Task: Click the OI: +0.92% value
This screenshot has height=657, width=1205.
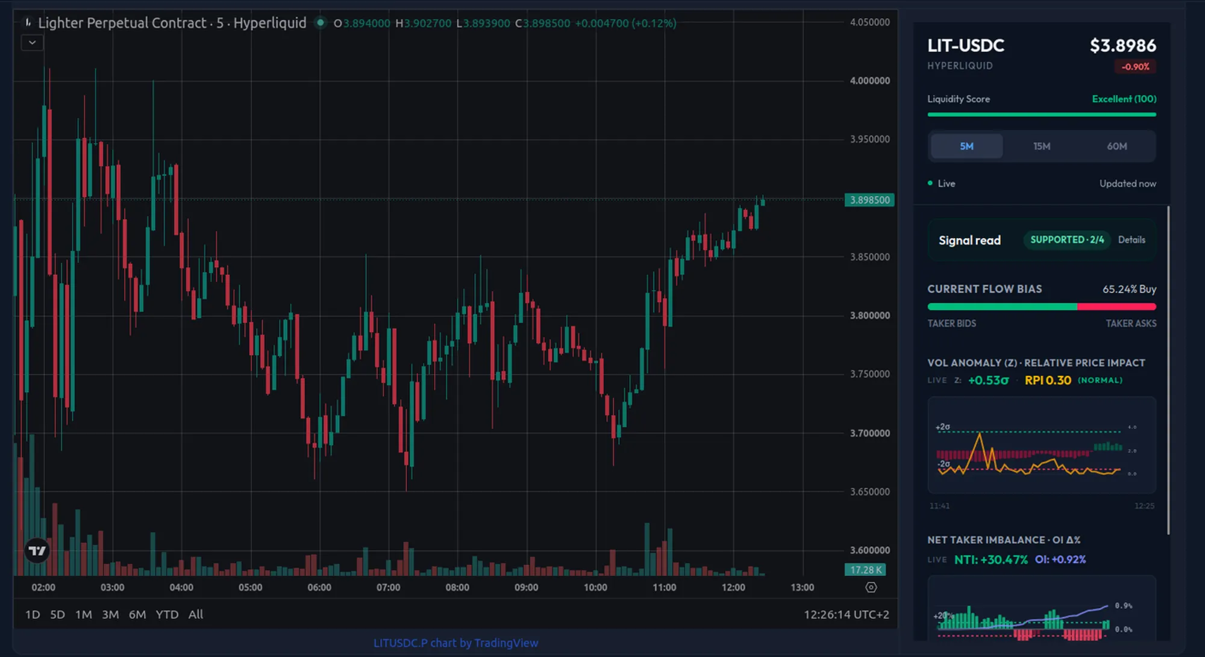Action: click(1060, 559)
